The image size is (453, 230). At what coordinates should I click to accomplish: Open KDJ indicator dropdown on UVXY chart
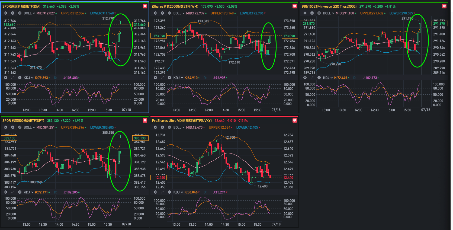coord(178,192)
